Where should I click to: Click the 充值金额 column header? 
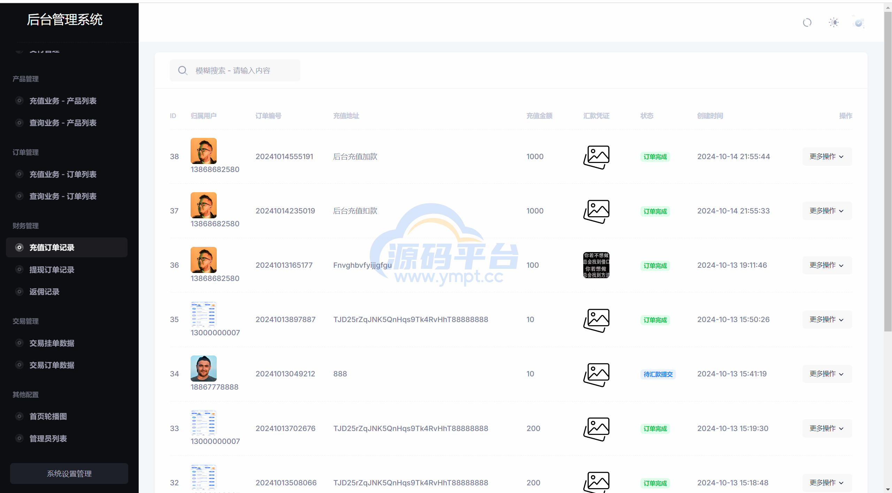(539, 116)
